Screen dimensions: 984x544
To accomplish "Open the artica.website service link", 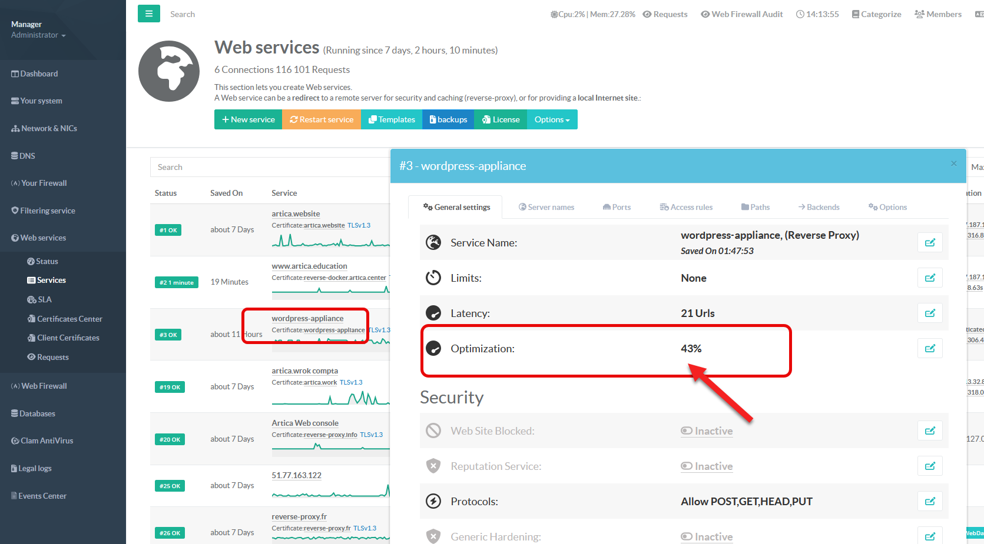I will [296, 213].
